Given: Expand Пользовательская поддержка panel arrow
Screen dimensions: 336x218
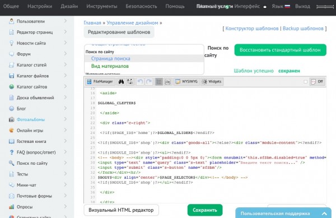Looking at the screenshot, I should point(324,214).
